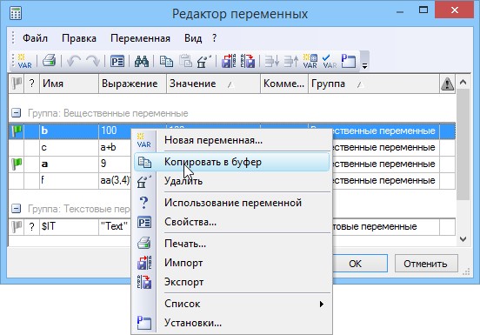Viewport: 480px width, 335px height.
Task: Choose Удалить in context menu
Action: click(231, 181)
